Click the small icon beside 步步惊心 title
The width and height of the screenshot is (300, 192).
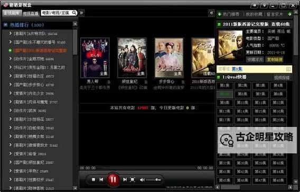coord(183,82)
